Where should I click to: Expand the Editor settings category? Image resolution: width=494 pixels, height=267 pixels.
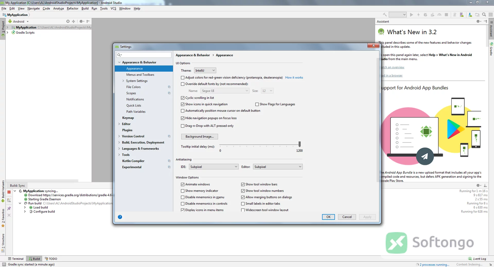click(119, 124)
